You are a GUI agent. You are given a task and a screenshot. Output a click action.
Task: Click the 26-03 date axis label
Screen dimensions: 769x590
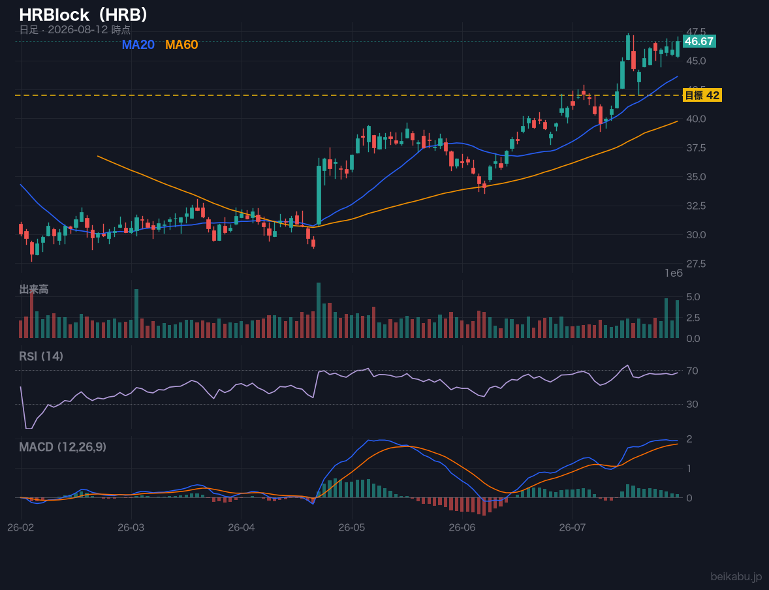pos(131,527)
